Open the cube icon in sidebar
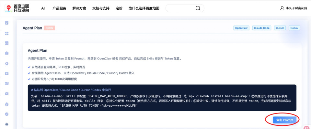The height and width of the screenshot is (129, 311). coord(7,104)
